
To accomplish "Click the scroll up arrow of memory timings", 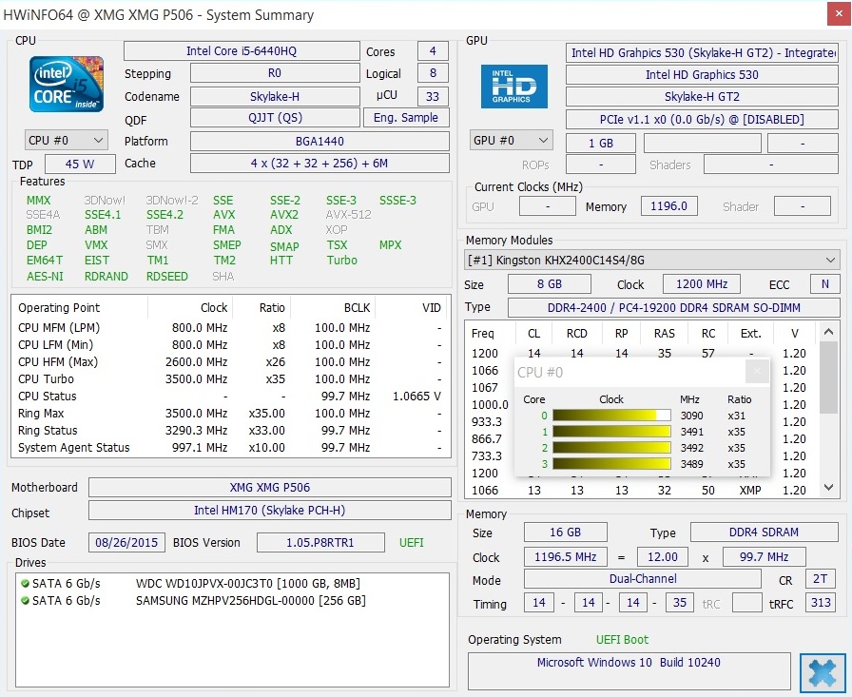I will (x=828, y=331).
